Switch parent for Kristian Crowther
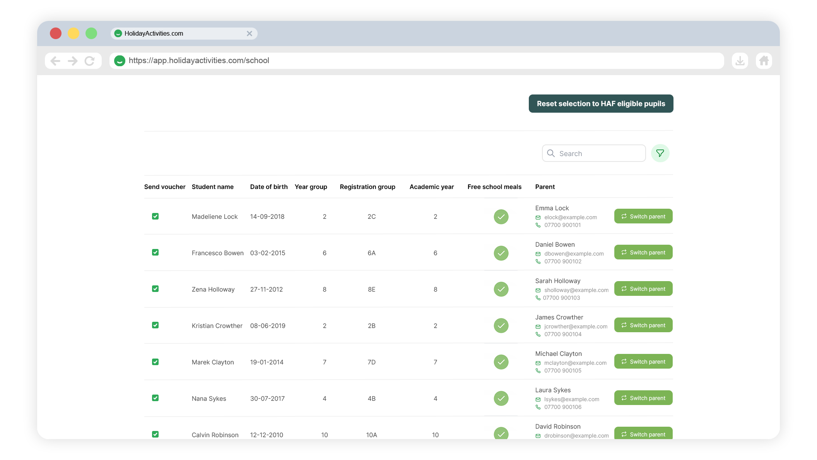The height and width of the screenshot is (460, 817). tap(643, 325)
